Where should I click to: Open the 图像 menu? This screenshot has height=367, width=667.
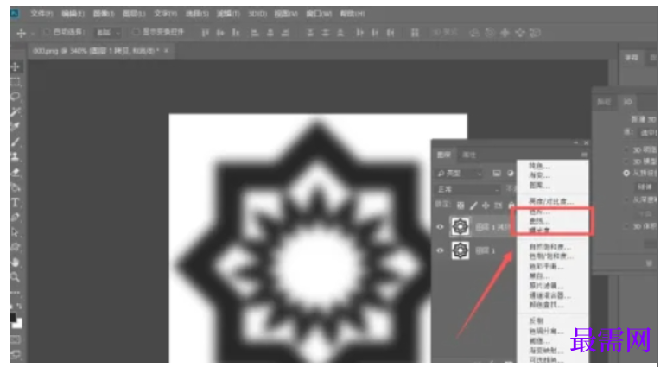pos(104,14)
